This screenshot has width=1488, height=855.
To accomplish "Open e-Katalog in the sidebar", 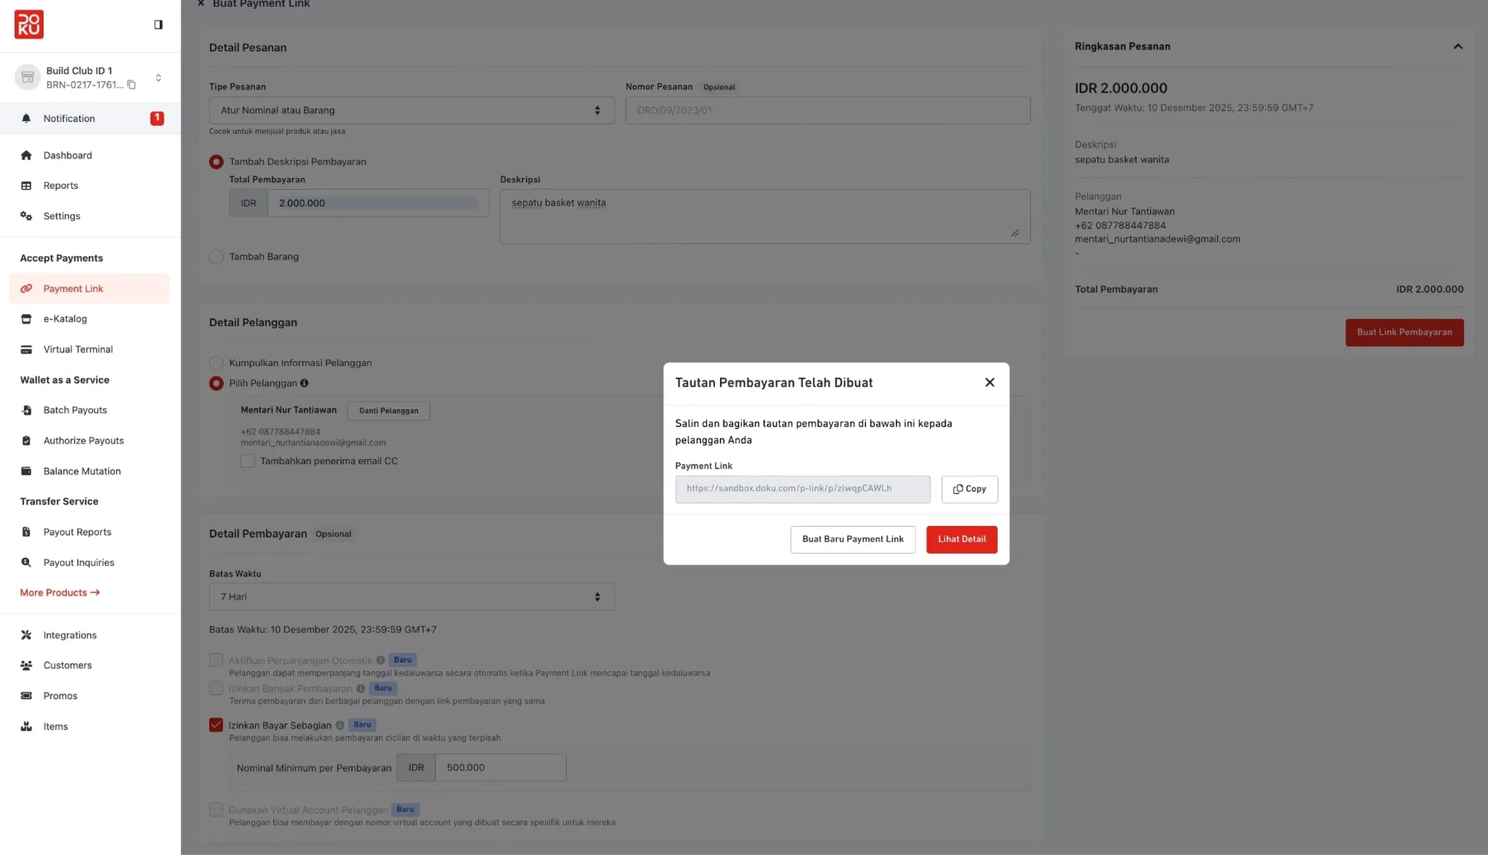I will (65, 318).
